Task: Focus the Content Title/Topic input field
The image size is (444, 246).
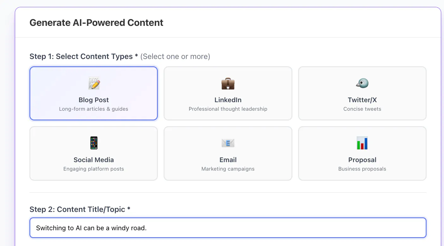Action: click(228, 228)
